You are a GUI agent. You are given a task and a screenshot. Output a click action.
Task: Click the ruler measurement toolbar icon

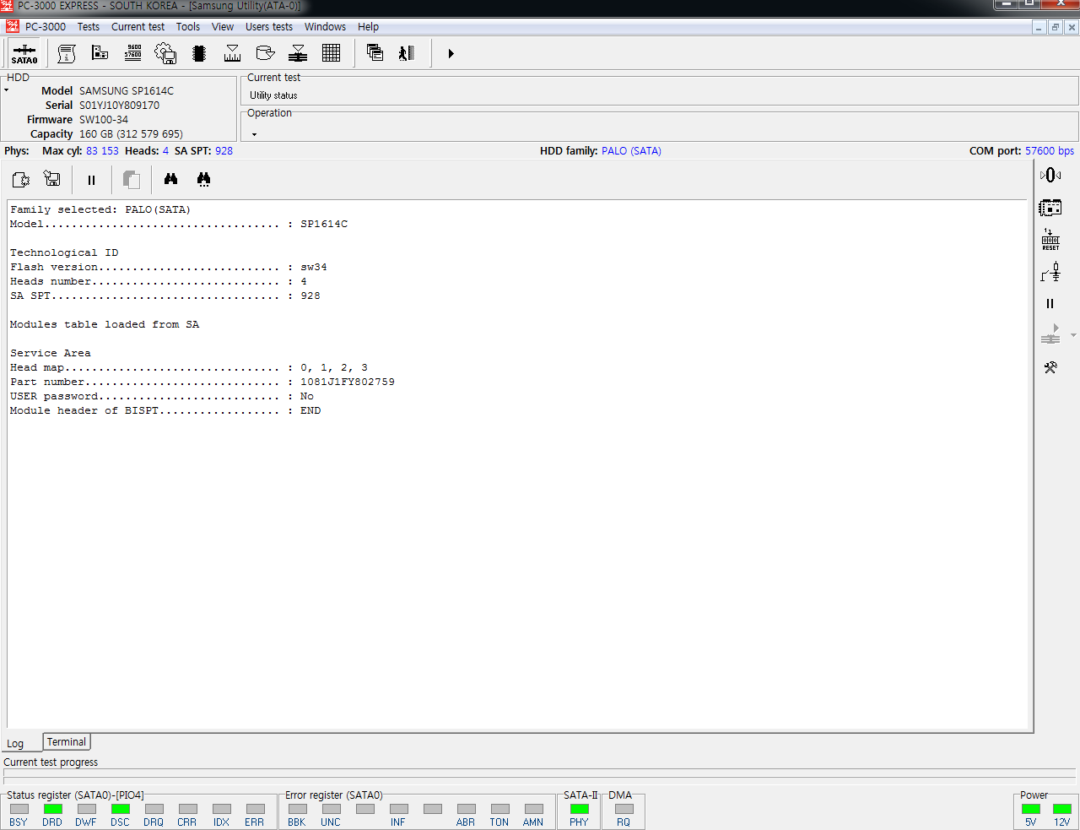pos(232,54)
